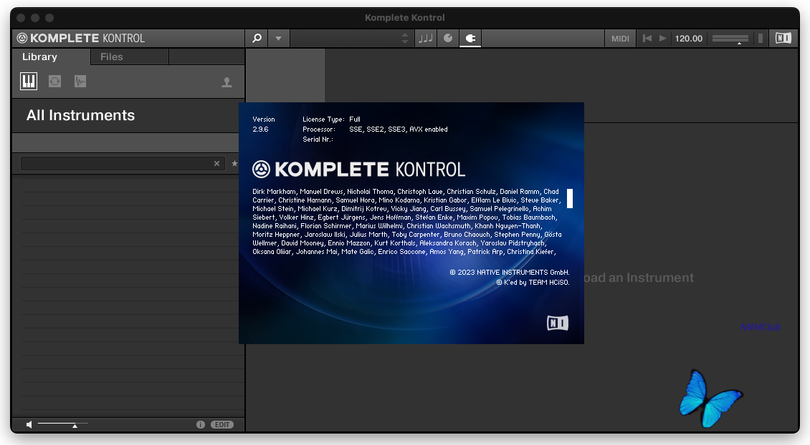Select the Loops icon

click(54, 81)
